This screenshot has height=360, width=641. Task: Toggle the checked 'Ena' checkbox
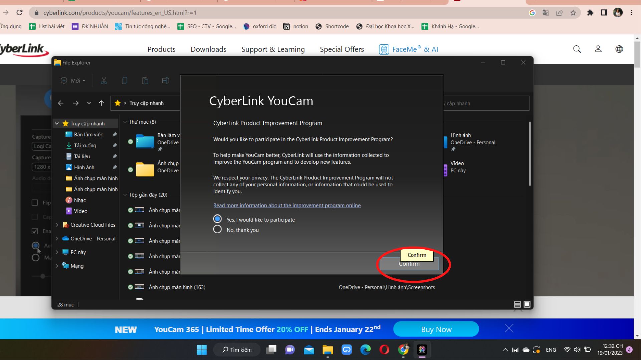pyautogui.click(x=35, y=231)
